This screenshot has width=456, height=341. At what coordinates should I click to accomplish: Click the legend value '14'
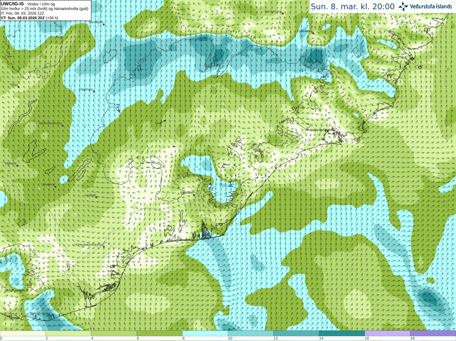click(321, 339)
